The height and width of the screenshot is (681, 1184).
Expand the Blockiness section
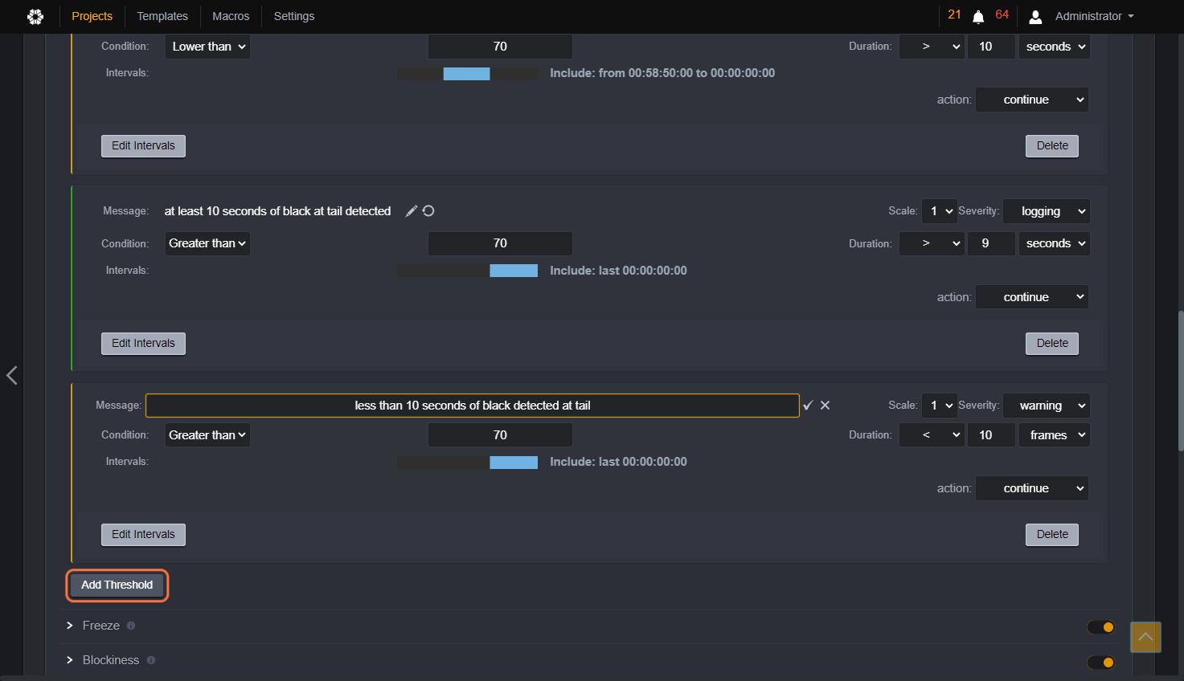tap(70, 660)
